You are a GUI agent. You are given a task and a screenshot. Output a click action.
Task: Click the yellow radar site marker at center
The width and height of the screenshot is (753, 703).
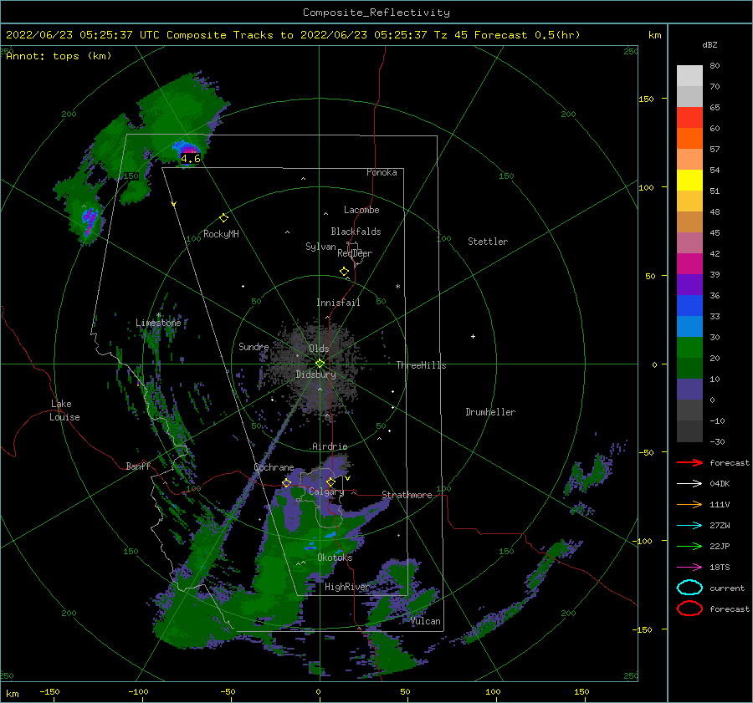(x=320, y=364)
